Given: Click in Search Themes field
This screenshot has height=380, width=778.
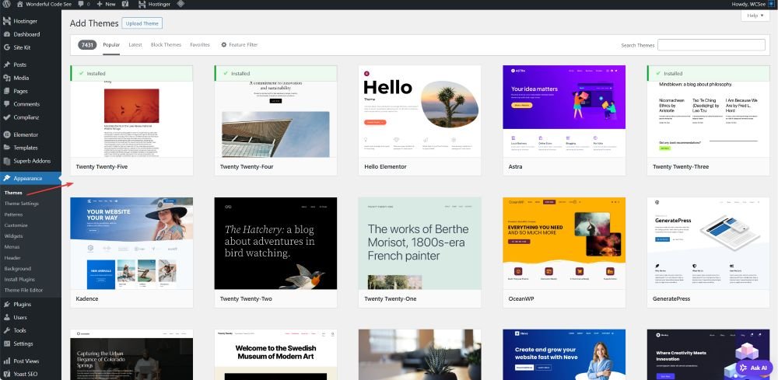Looking at the screenshot, I should click(x=711, y=44).
